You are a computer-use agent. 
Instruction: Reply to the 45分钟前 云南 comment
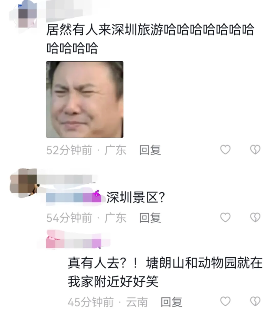point(171,302)
